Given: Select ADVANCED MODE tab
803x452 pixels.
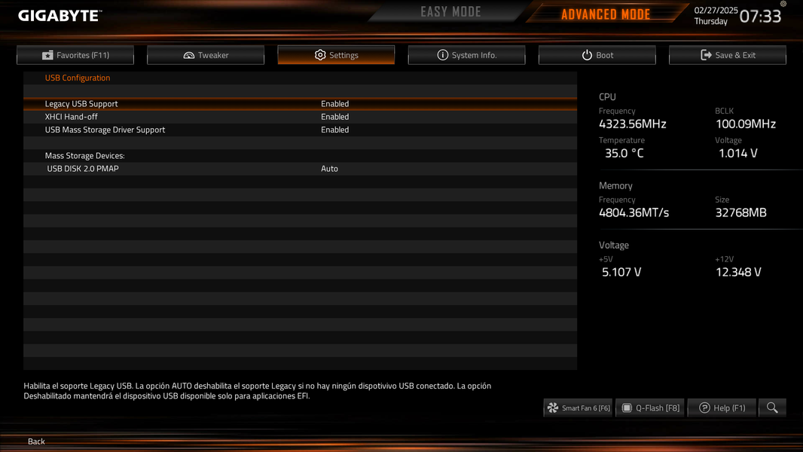Looking at the screenshot, I should (x=606, y=14).
